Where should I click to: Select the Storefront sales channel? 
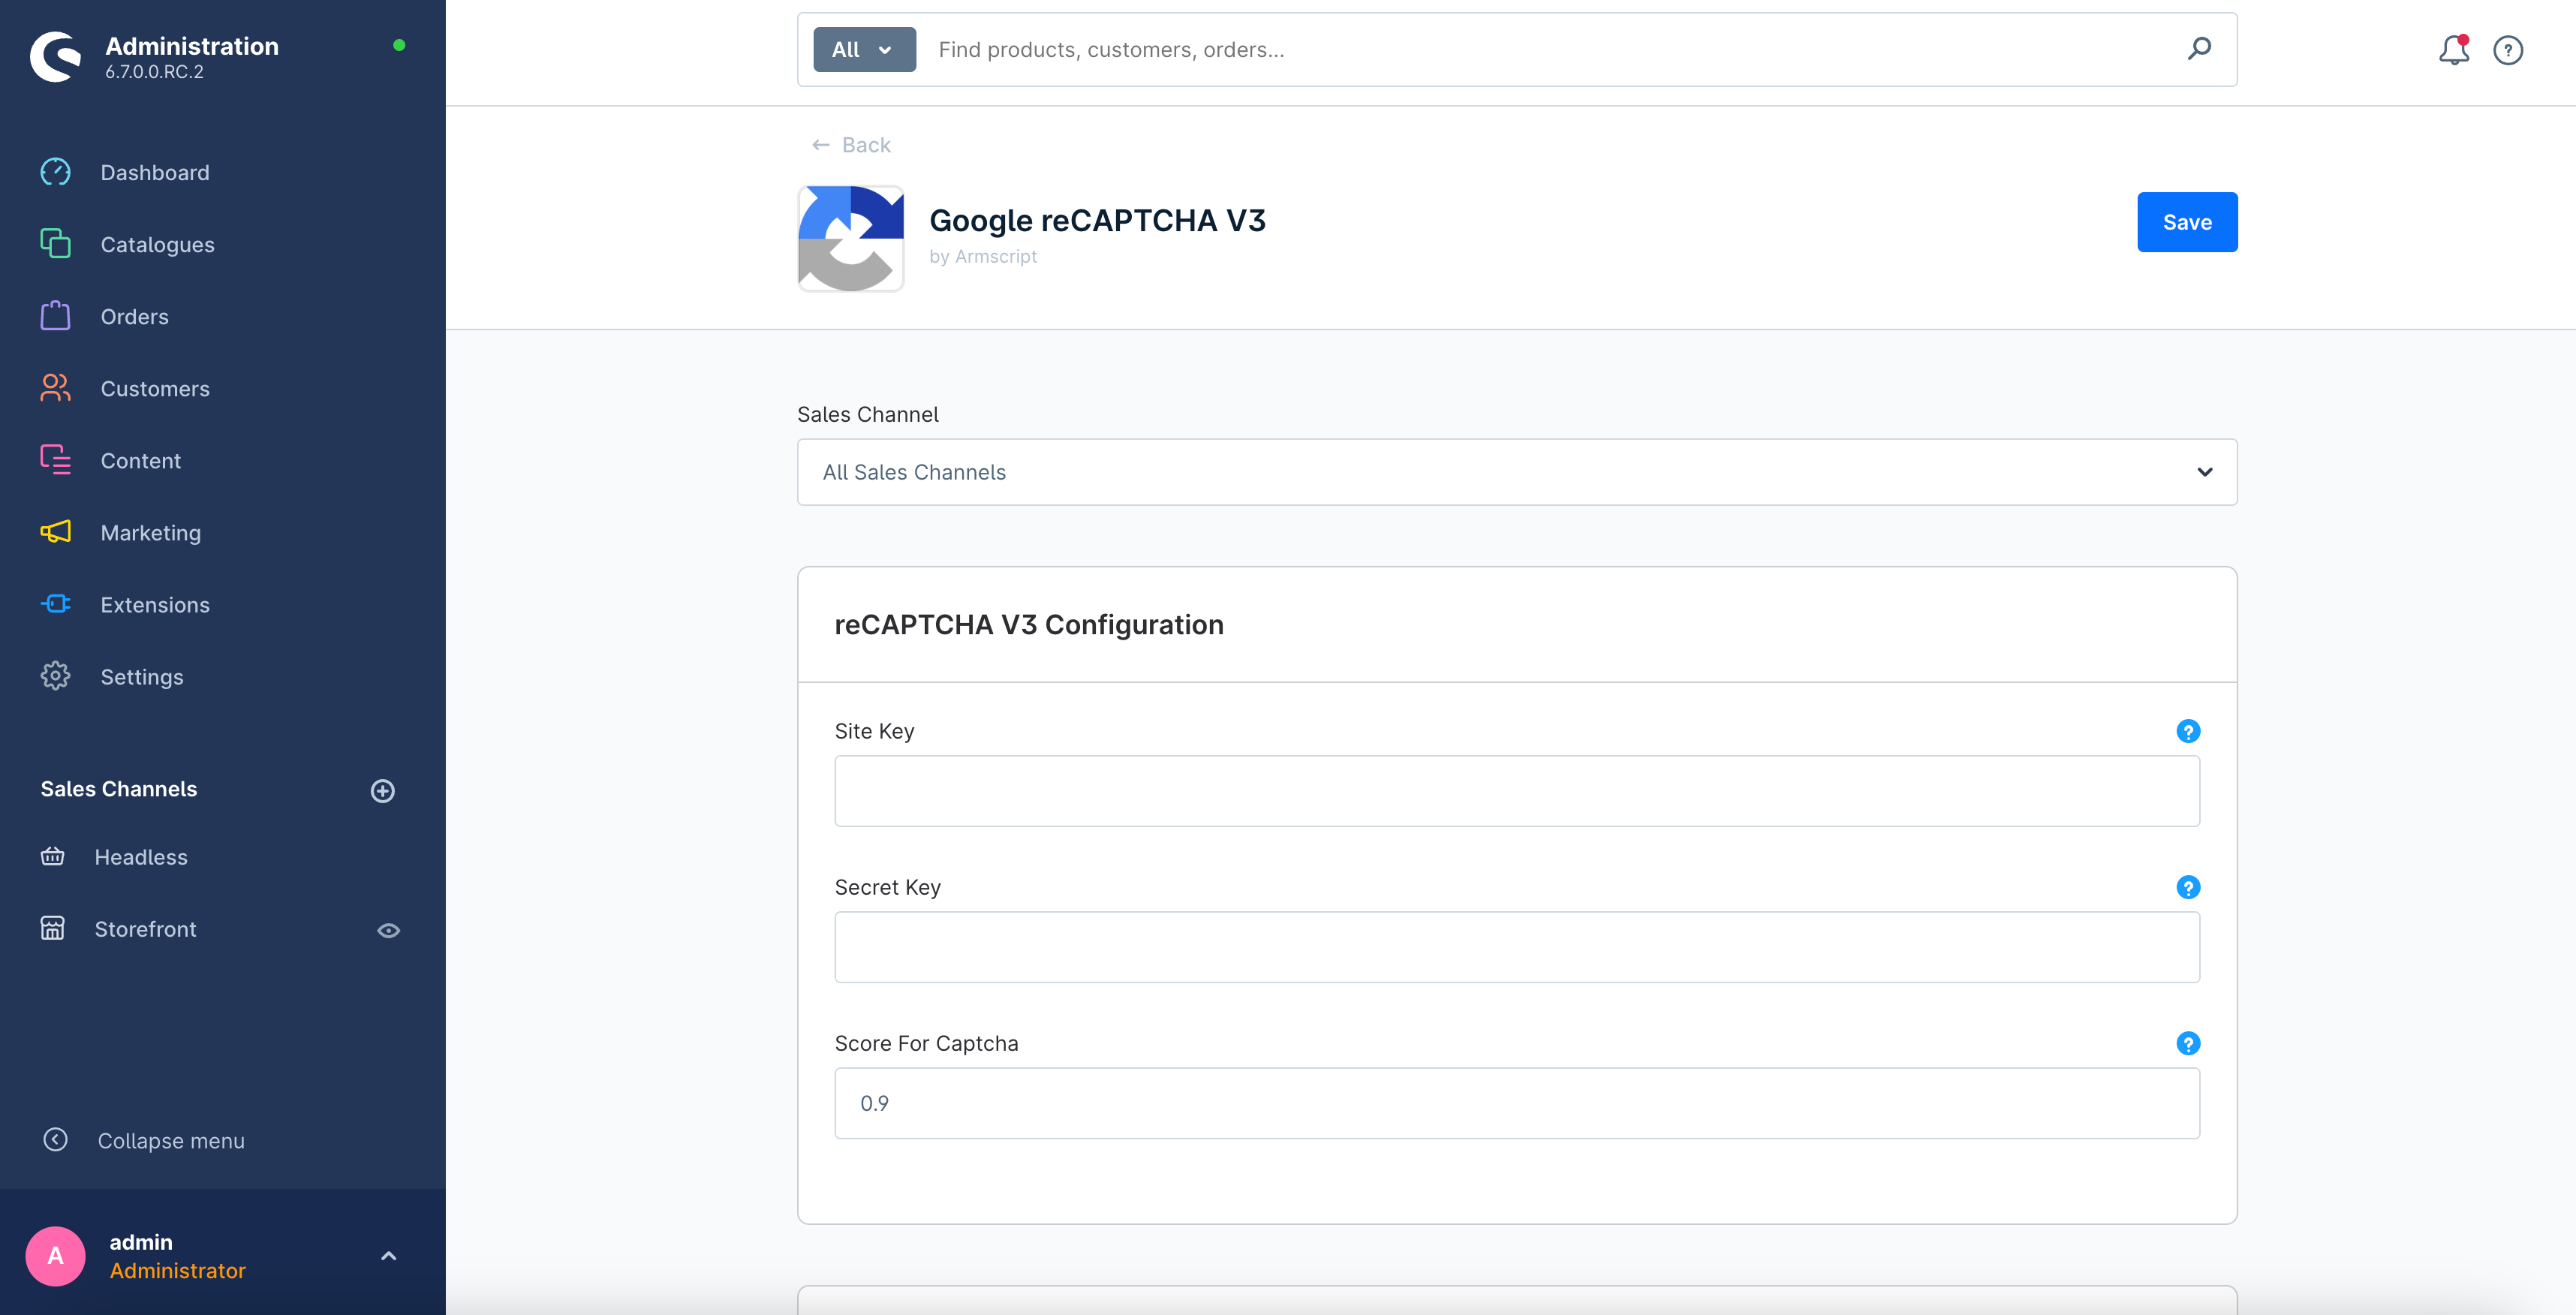click(x=145, y=928)
